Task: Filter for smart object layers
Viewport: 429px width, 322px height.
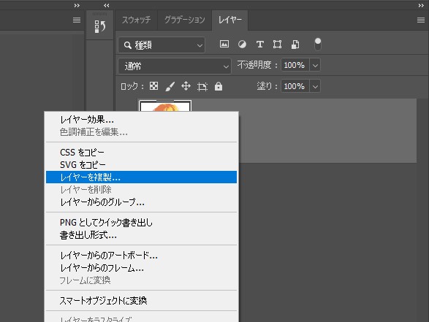Action: 295,44
